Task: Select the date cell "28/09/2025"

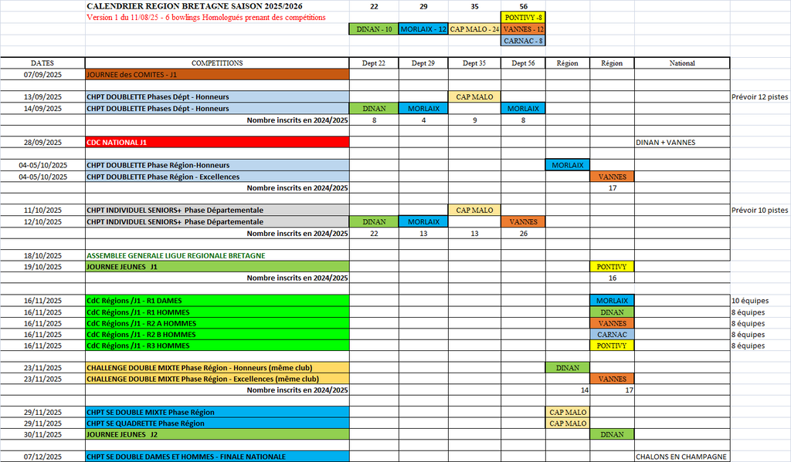Action: pos(42,143)
